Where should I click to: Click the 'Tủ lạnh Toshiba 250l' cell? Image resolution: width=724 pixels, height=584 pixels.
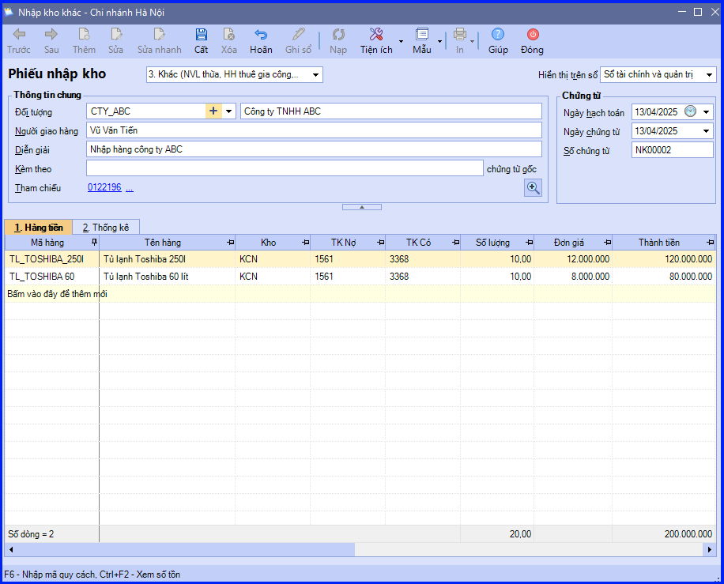[167, 259]
